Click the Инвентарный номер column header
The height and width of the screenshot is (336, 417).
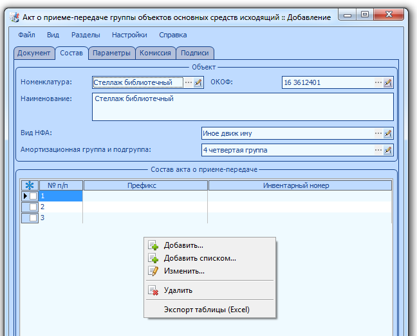click(300, 185)
